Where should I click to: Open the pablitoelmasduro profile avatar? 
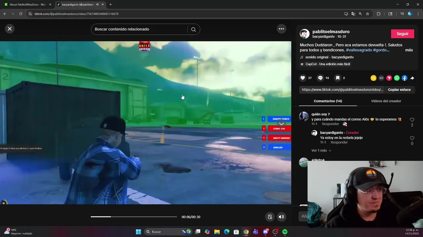305,34
